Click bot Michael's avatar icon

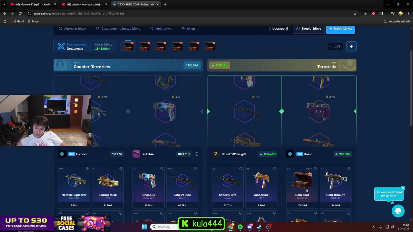[x=62, y=154]
